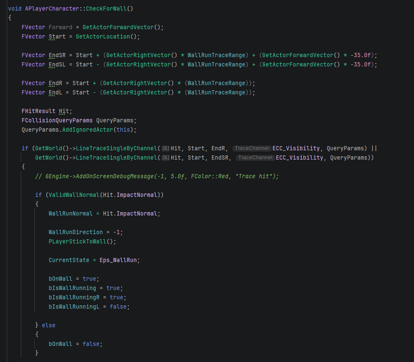
Task: Click AddIgnoredActor method call
Action: (x=87, y=130)
